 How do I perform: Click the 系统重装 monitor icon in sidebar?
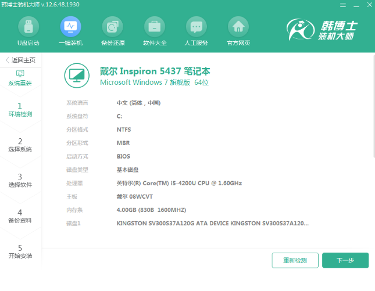20,74
